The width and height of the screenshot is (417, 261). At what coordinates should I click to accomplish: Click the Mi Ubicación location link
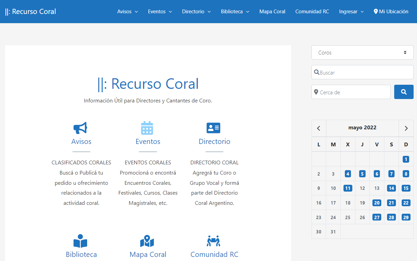(391, 12)
